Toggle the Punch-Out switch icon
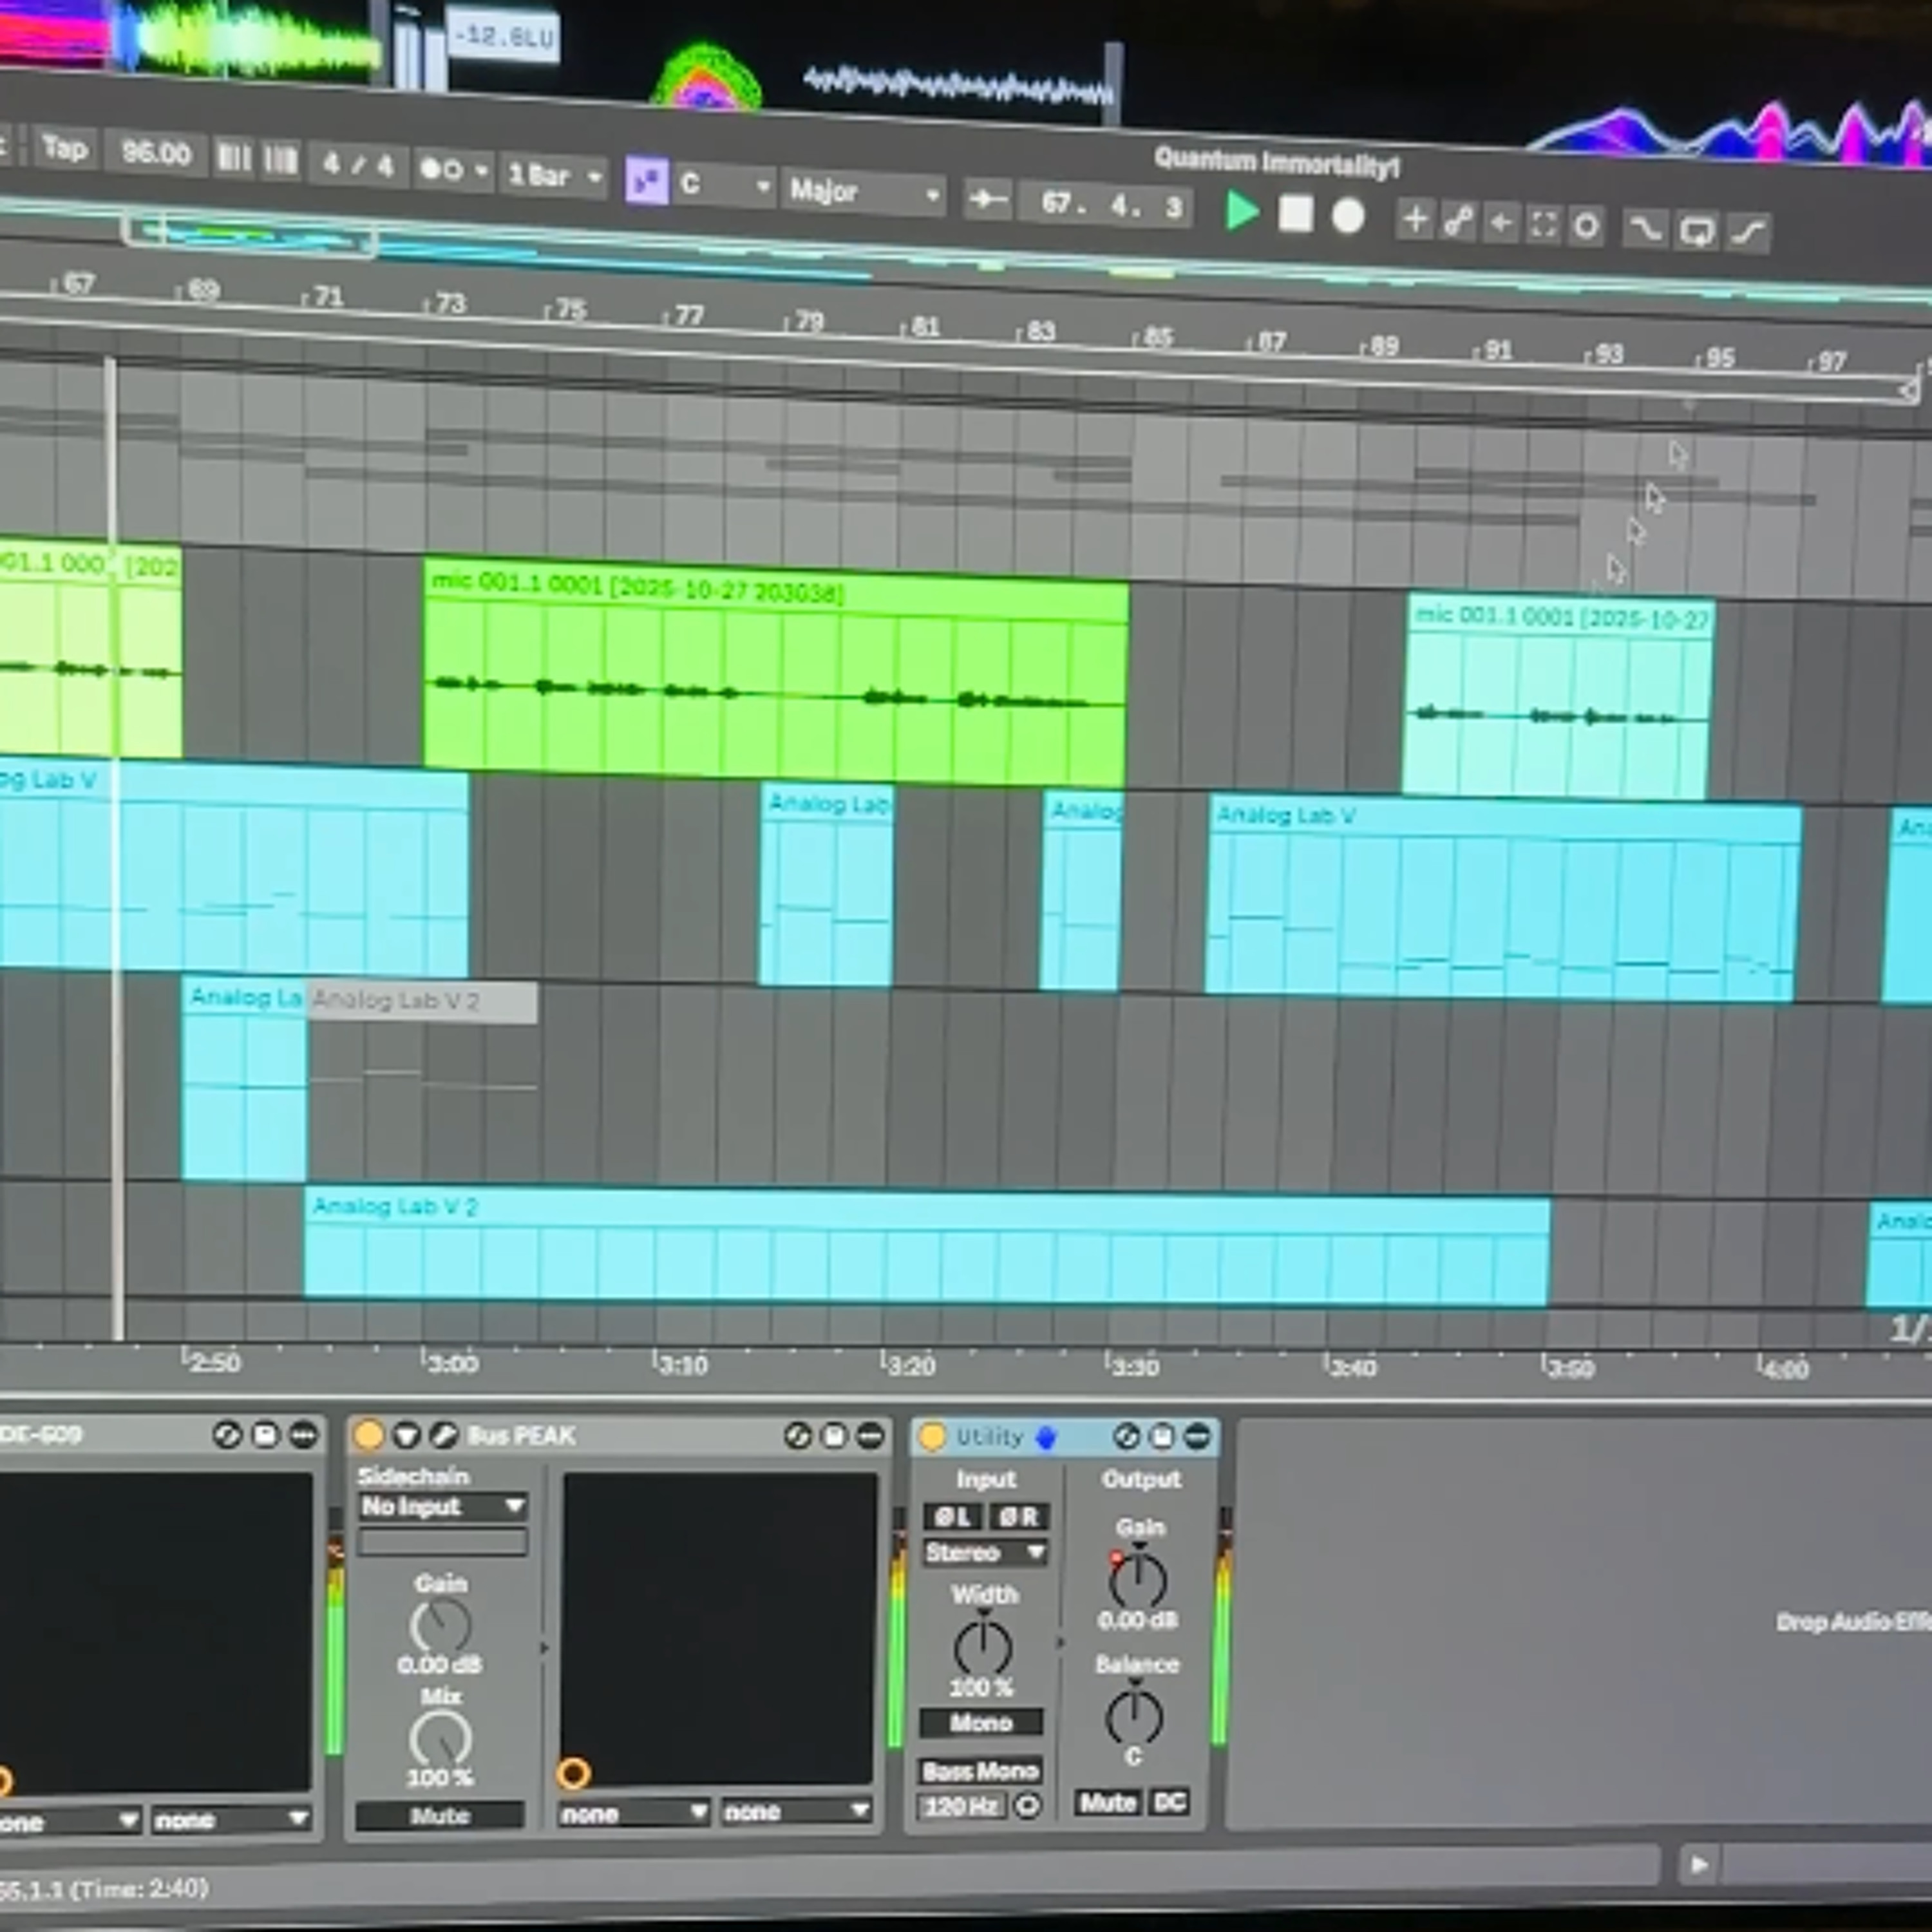1932x1932 pixels. click(1748, 233)
